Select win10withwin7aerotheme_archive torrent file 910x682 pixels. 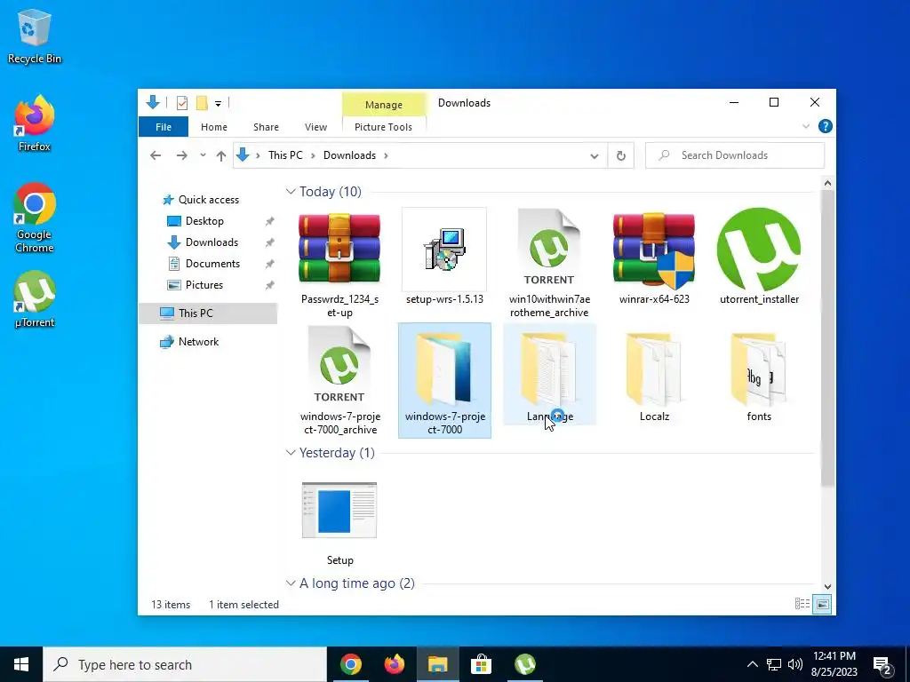[549, 264]
